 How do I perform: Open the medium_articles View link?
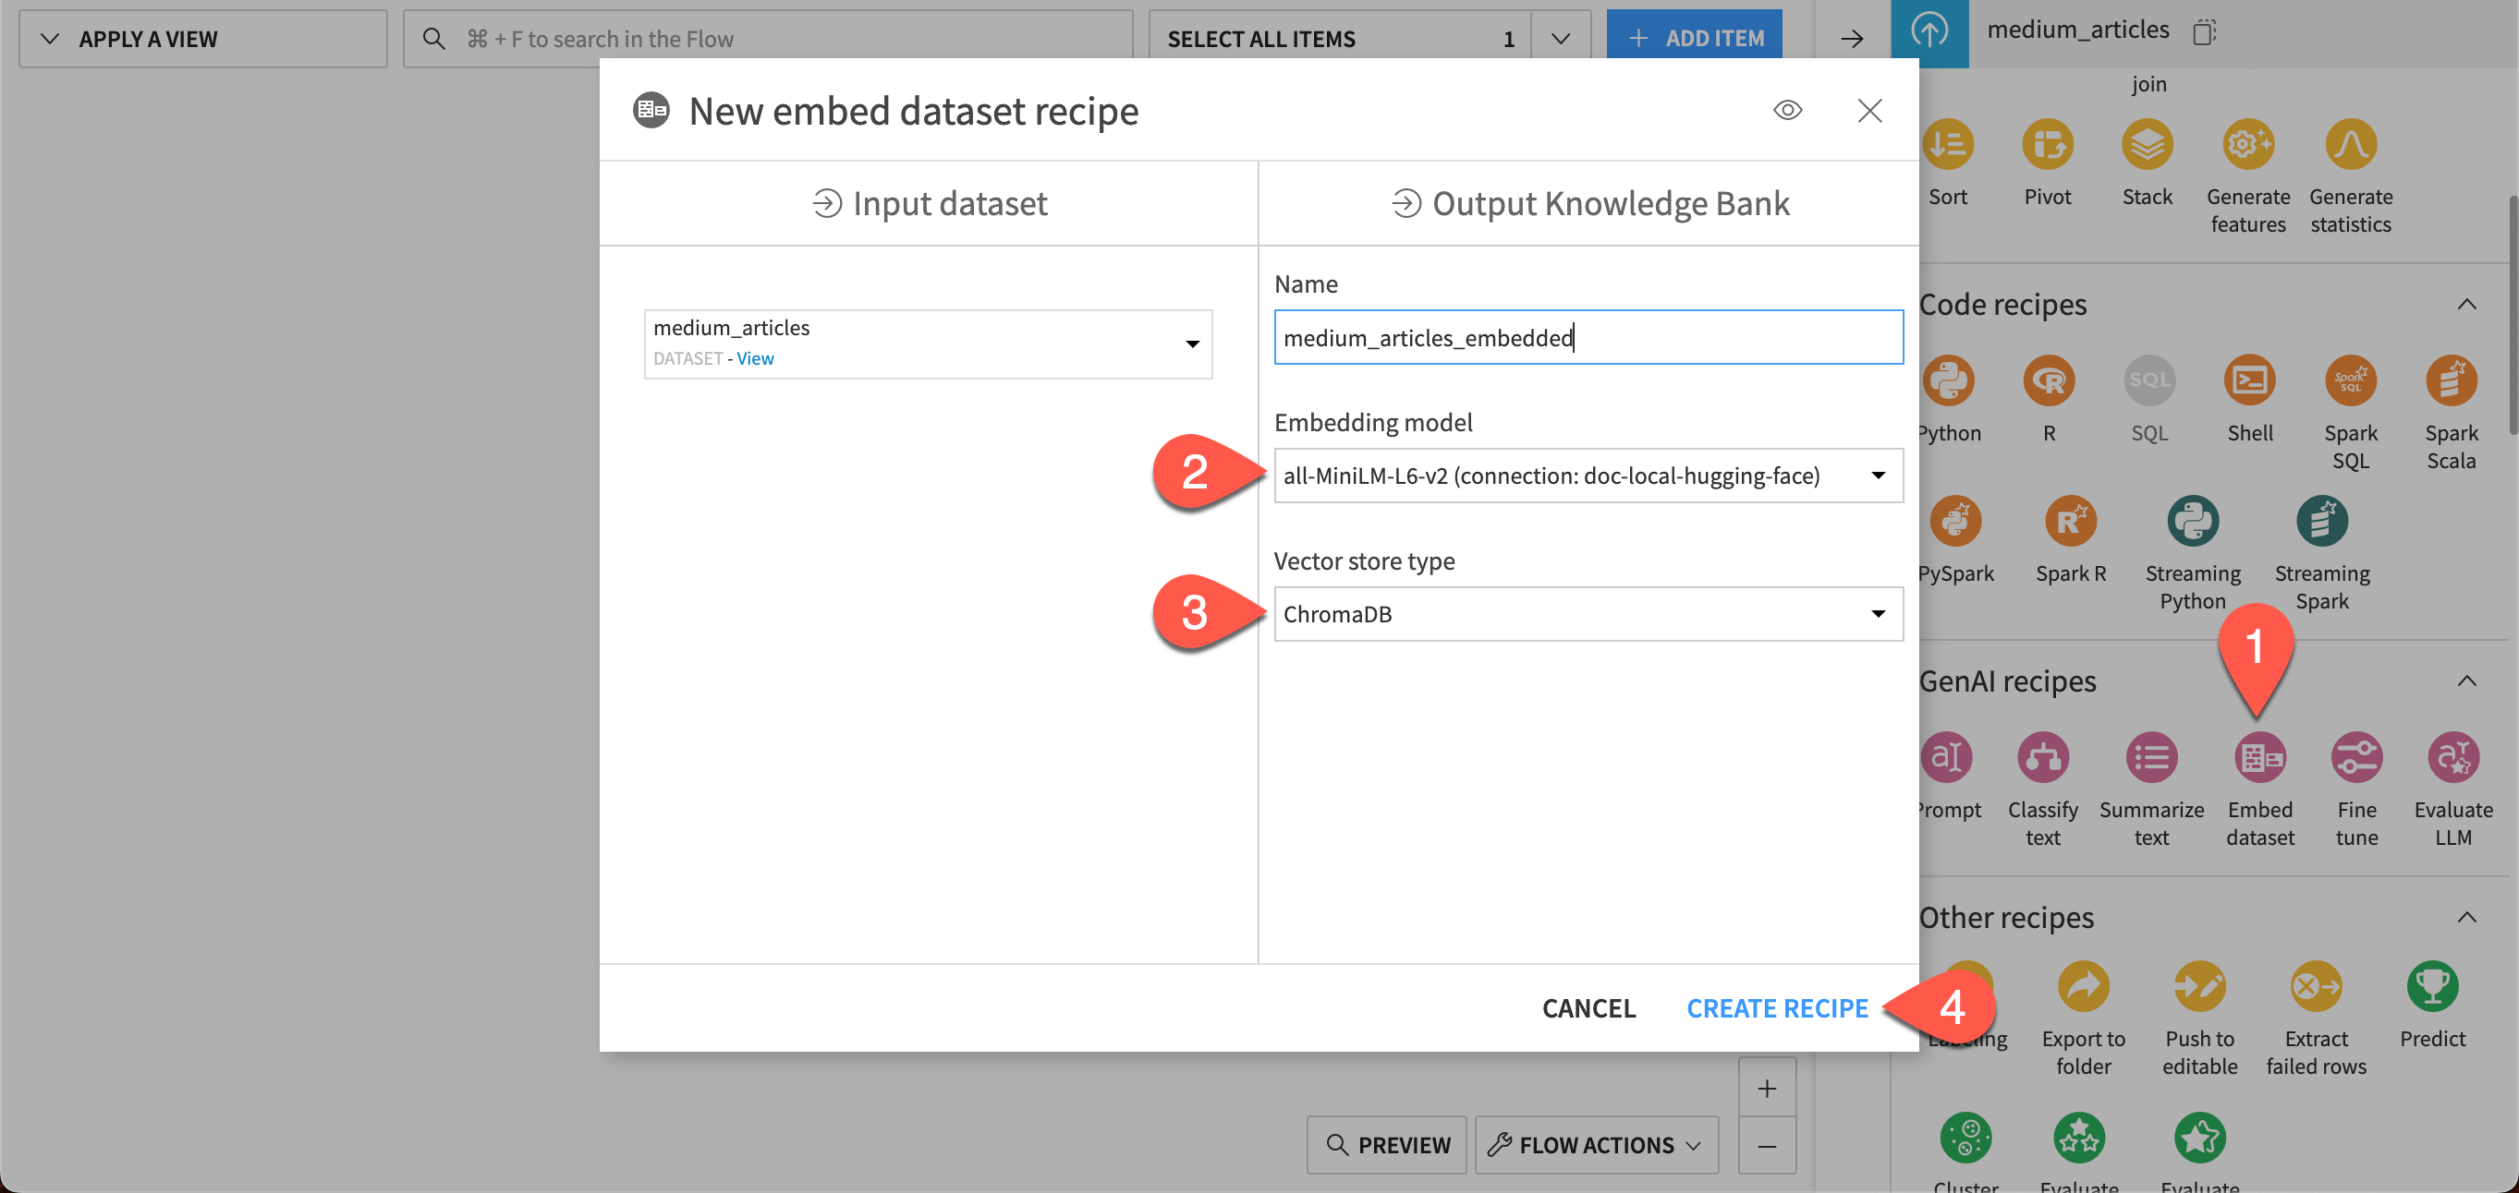click(754, 358)
